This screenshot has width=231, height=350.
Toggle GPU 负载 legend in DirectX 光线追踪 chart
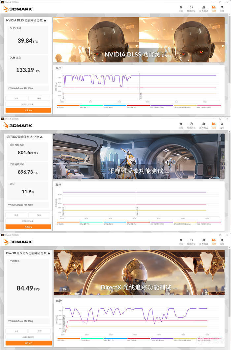coord(139,339)
